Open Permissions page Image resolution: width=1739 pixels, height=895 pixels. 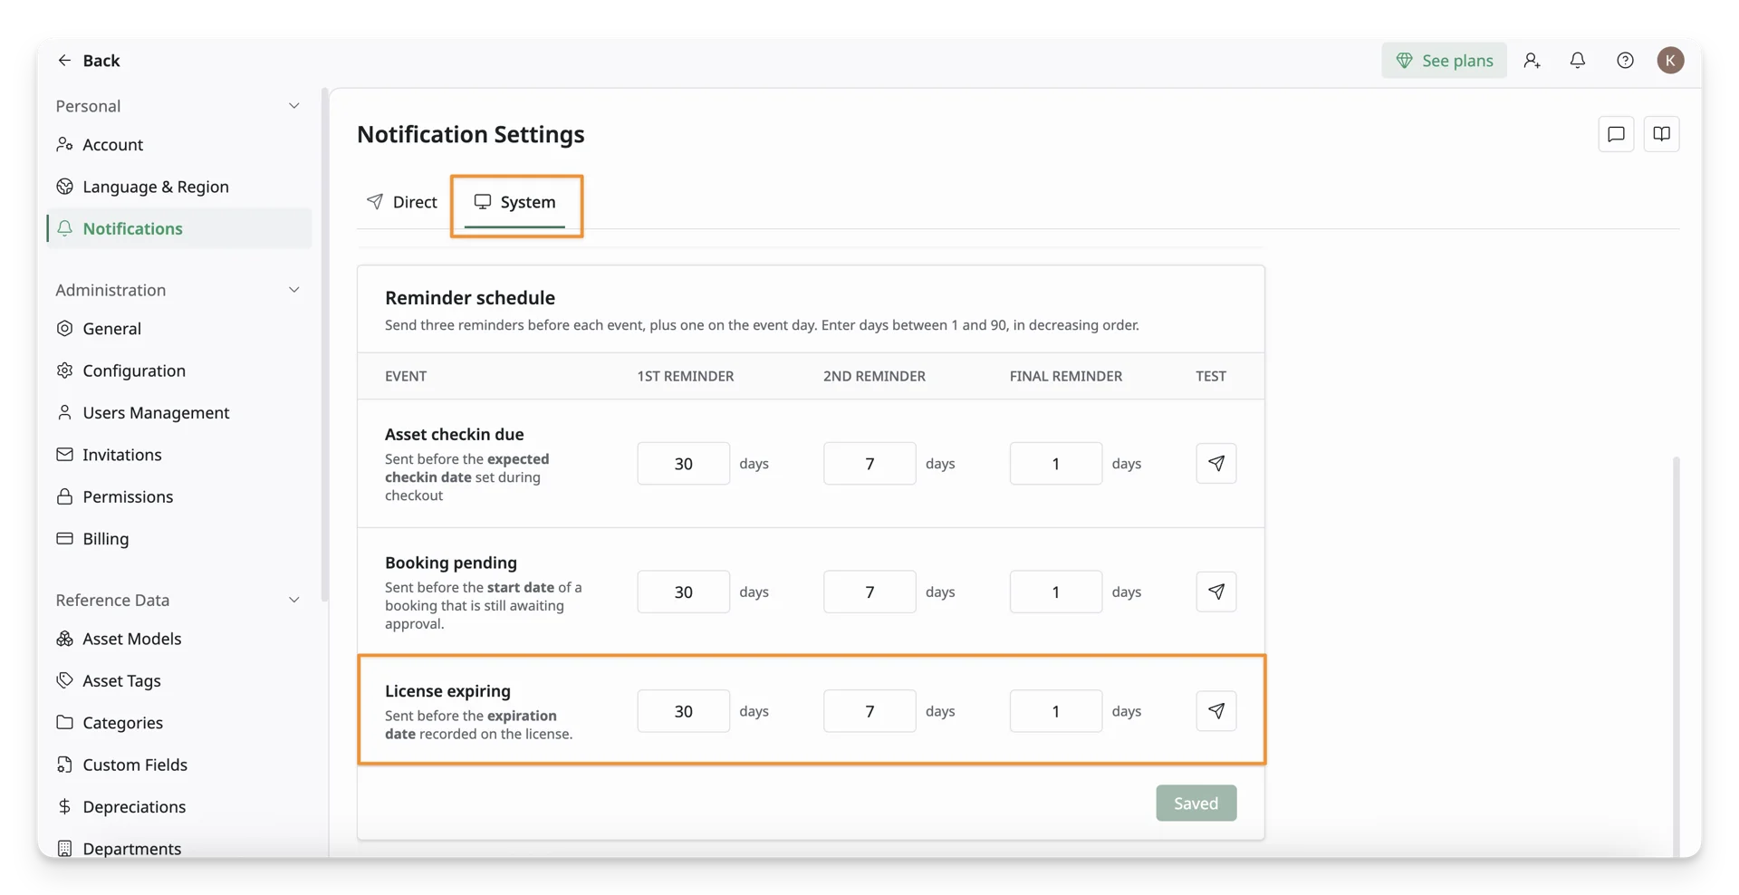coord(179,496)
